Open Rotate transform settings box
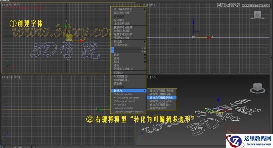The height and width of the screenshot is (148, 273). (x=145, y=59)
